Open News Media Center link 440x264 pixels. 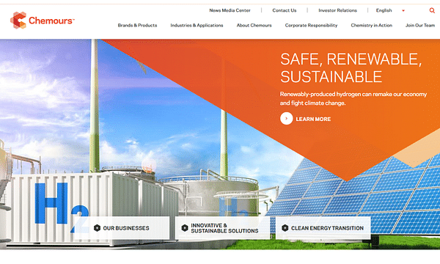tap(230, 10)
